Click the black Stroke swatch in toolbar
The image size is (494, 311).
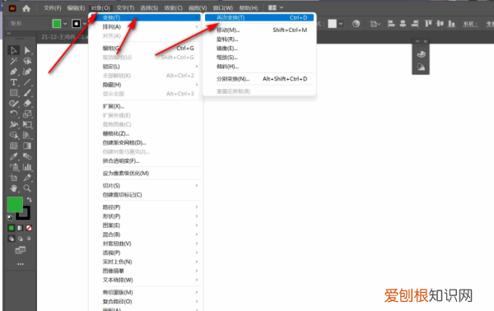pyautogui.click(x=24, y=214)
